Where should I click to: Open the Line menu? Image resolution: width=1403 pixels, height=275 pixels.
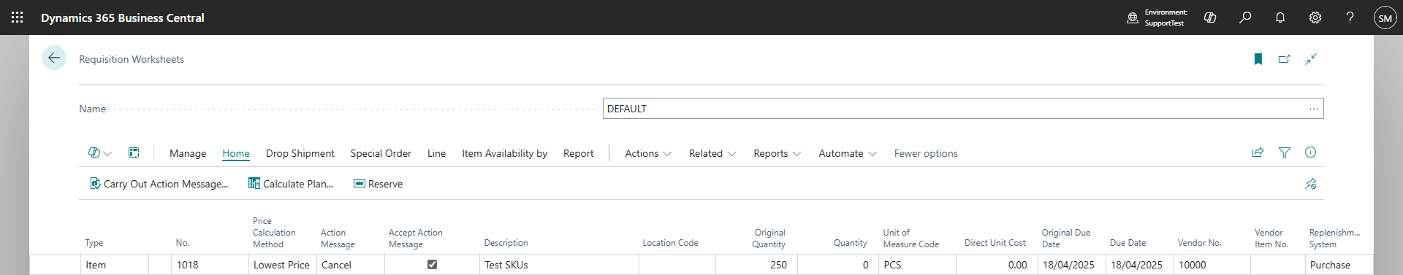point(436,153)
